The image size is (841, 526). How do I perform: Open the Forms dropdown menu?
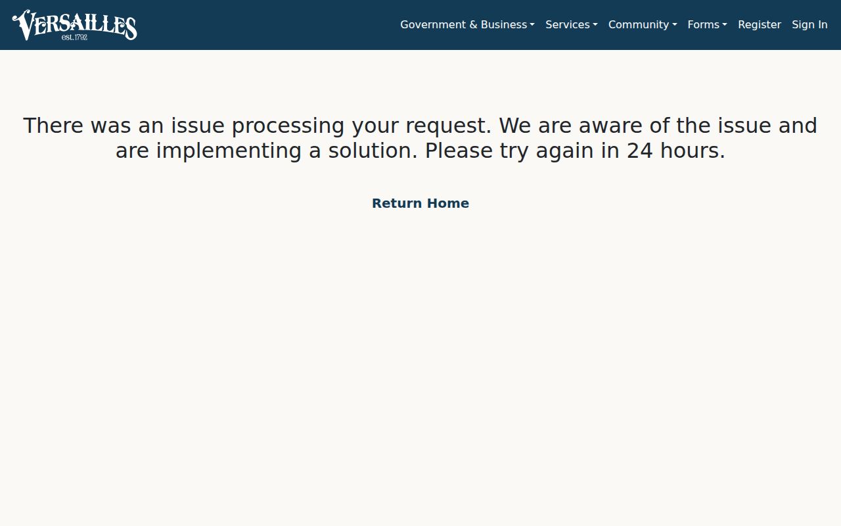[x=708, y=24]
